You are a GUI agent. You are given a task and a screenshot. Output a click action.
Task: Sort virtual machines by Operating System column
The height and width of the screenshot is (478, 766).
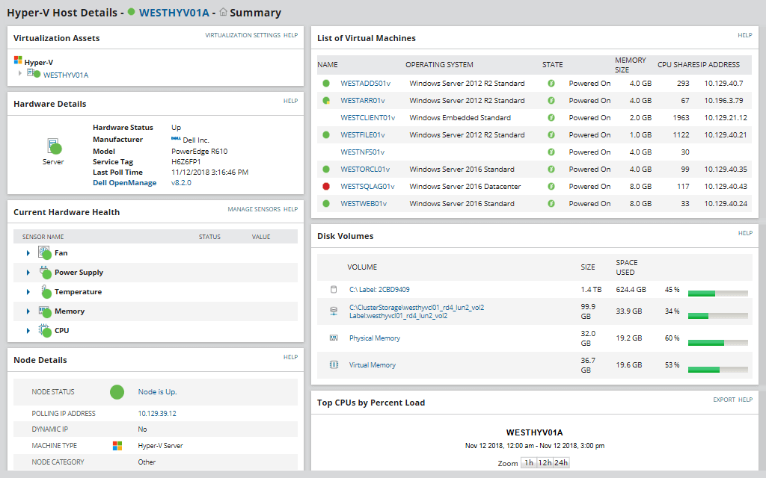[x=439, y=65]
